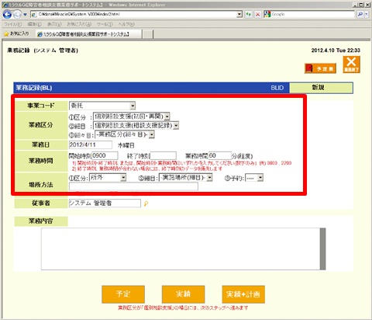Click the 業務日 date field 2012/4/11
372x320 pixels.
[91, 144]
